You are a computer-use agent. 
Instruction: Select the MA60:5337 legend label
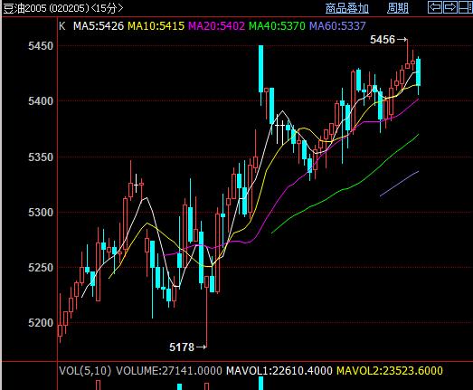click(337, 26)
